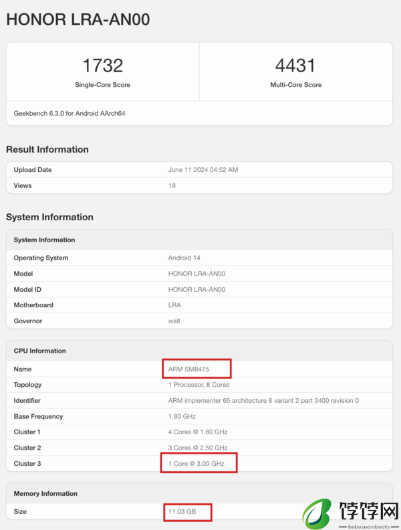The height and width of the screenshot is (530, 401).
Task: Click the Views label
Action: 23,185
